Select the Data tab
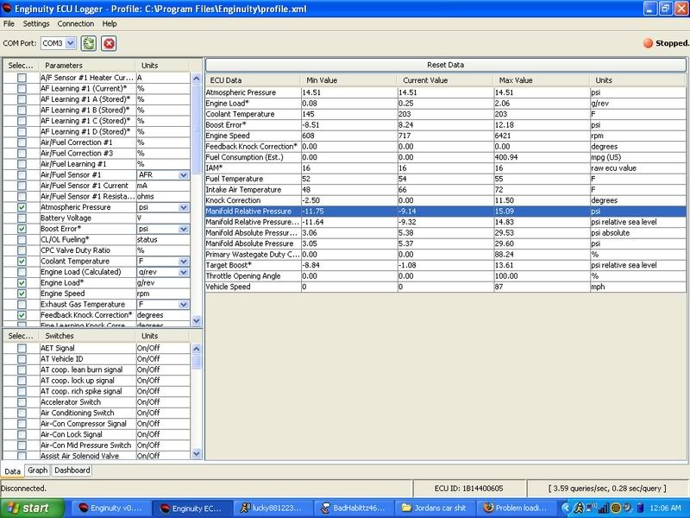The image size is (690, 518). click(x=12, y=471)
